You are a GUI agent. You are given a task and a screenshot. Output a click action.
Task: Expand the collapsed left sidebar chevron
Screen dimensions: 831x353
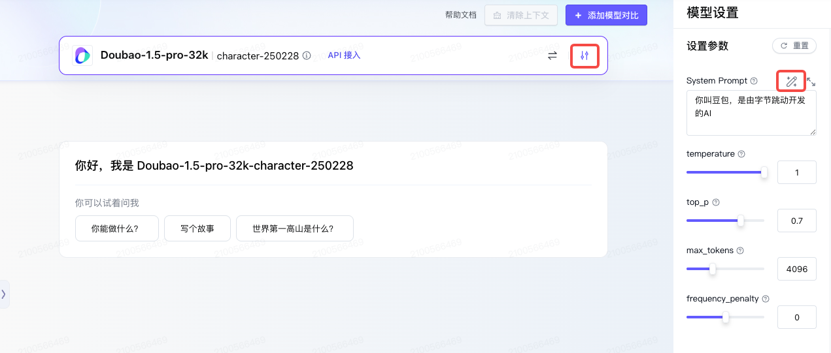pos(3,294)
